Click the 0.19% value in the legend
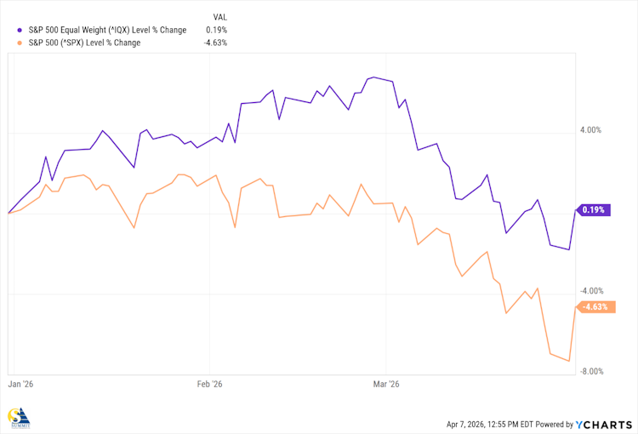The image size is (638, 434). click(x=218, y=30)
